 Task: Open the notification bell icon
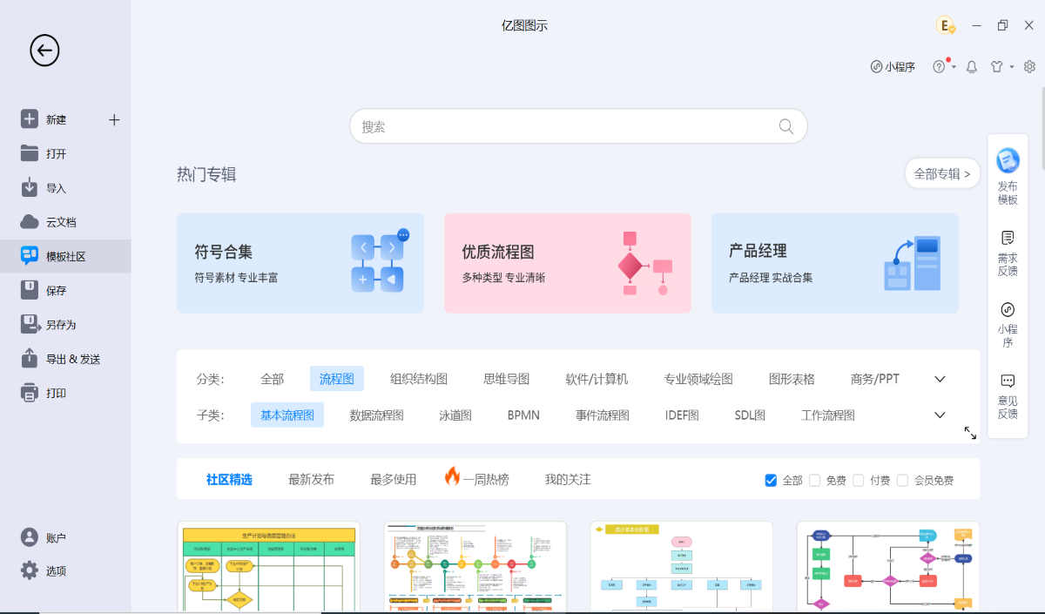pos(972,66)
